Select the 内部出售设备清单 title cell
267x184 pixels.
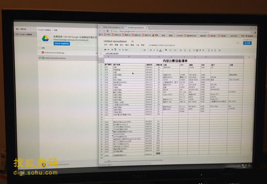point(174,61)
